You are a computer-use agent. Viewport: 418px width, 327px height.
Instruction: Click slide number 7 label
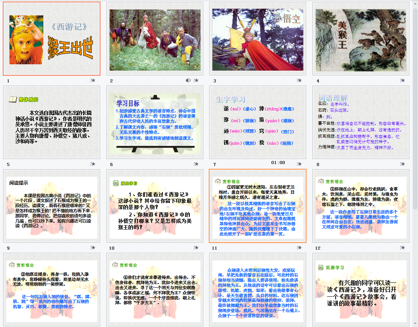(215, 164)
